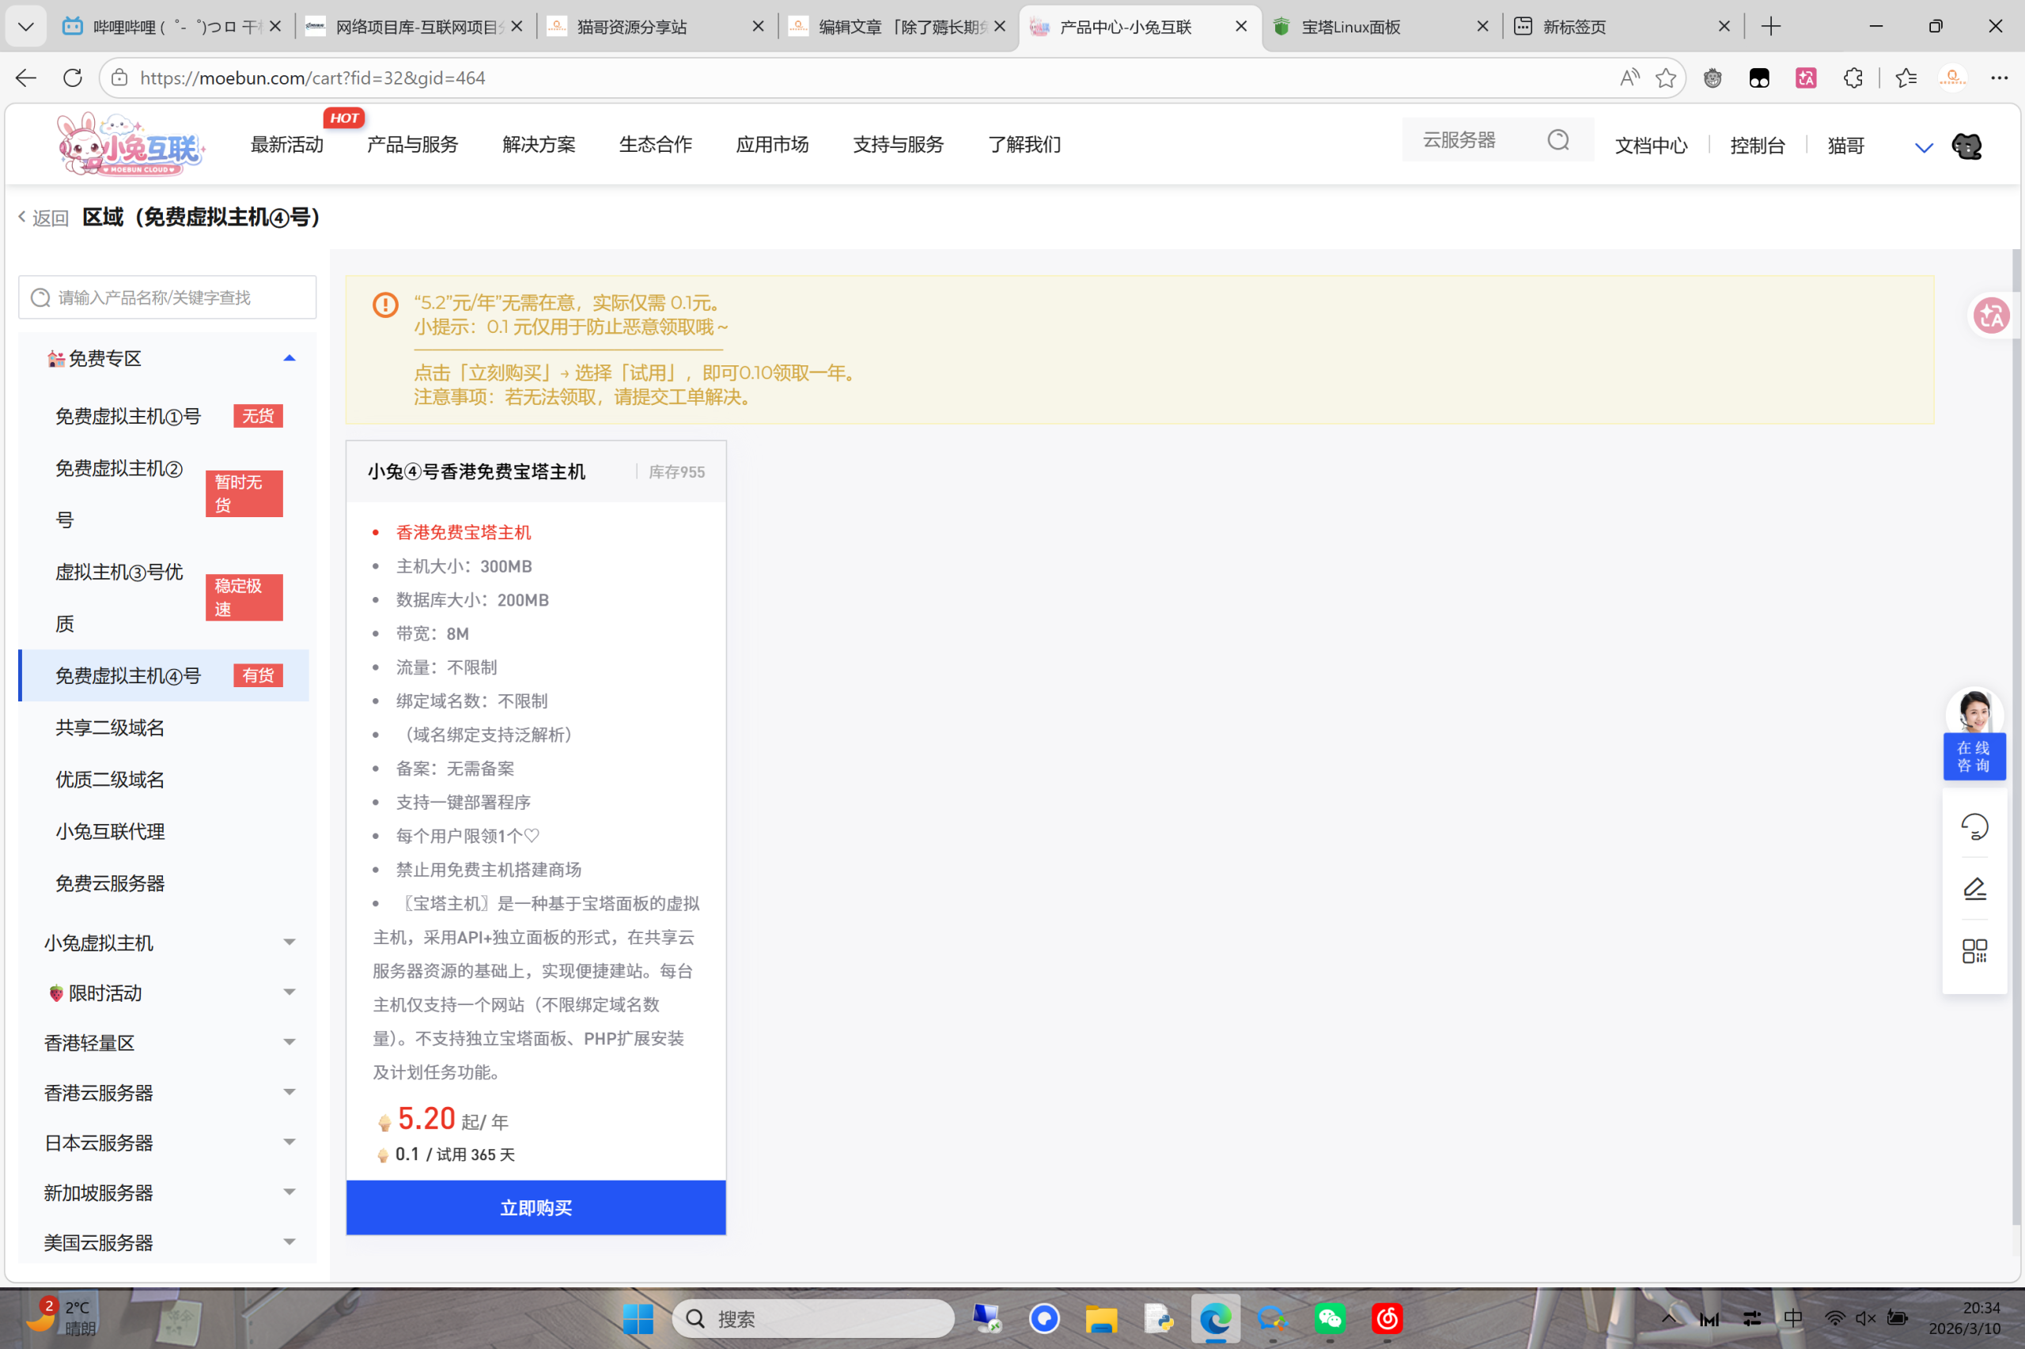Click the MoeBun Cloud rabbit logo
The width and height of the screenshot is (2025, 1349).
tap(130, 145)
